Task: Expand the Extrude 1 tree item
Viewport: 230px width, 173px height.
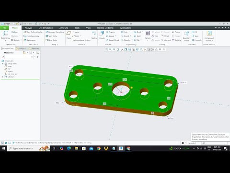Action: (x=3, y=77)
